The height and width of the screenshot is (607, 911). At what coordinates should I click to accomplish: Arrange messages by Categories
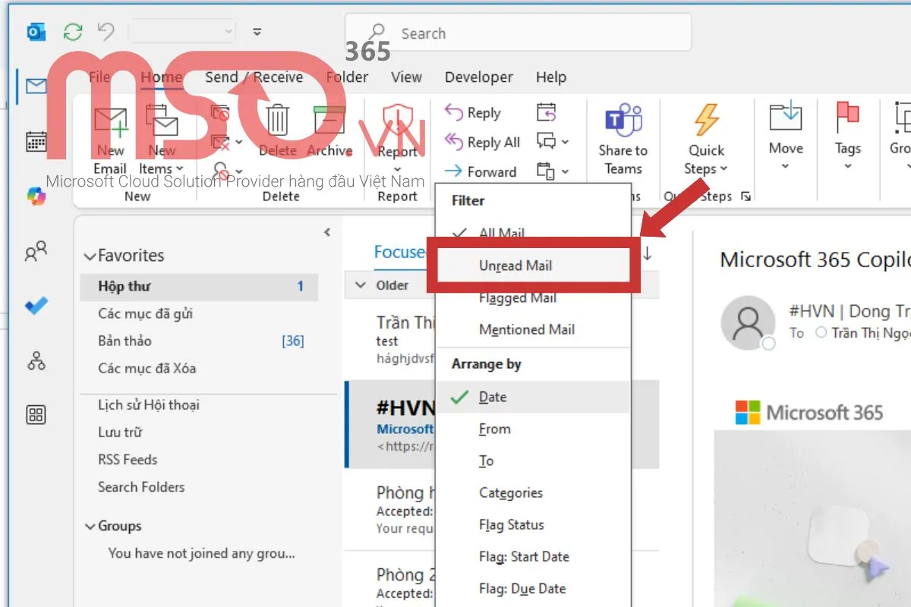(511, 492)
